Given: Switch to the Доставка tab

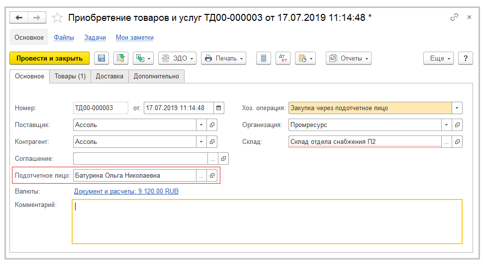Looking at the screenshot, I should [109, 76].
